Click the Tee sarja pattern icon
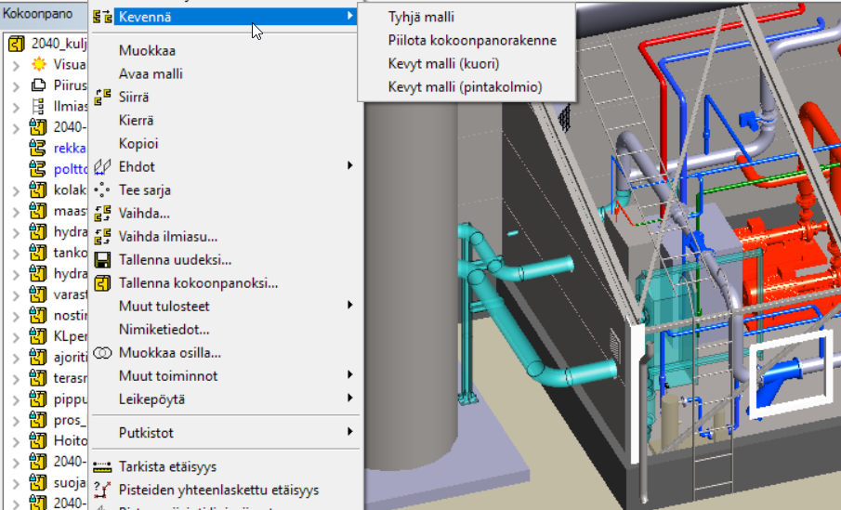Image resolution: width=841 pixels, height=510 pixels. [x=103, y=190]
